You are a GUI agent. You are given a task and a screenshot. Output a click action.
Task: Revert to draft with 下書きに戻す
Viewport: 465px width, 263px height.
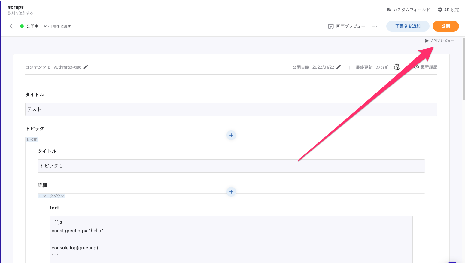[x=58, y=26]
